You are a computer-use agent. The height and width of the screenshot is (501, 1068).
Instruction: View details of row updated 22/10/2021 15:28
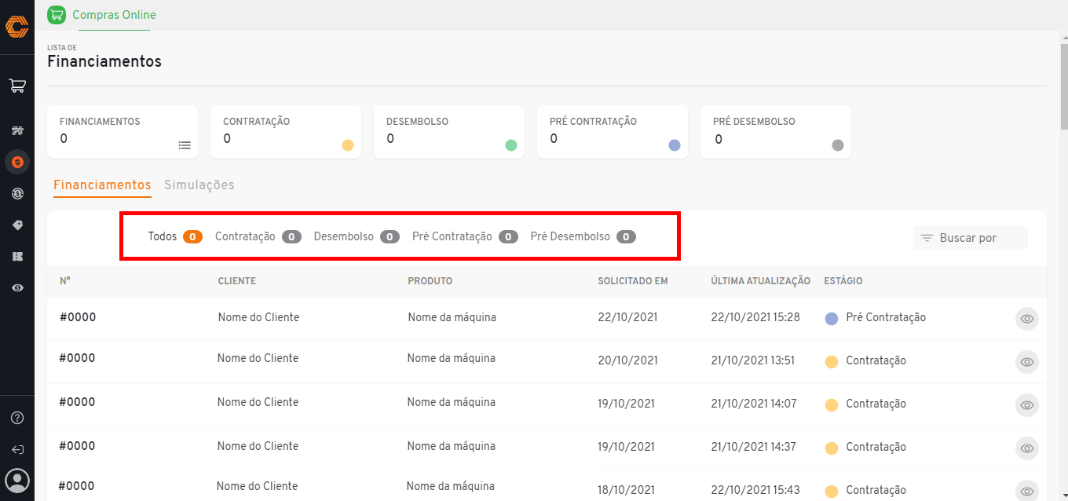(x=1027, y=319)
